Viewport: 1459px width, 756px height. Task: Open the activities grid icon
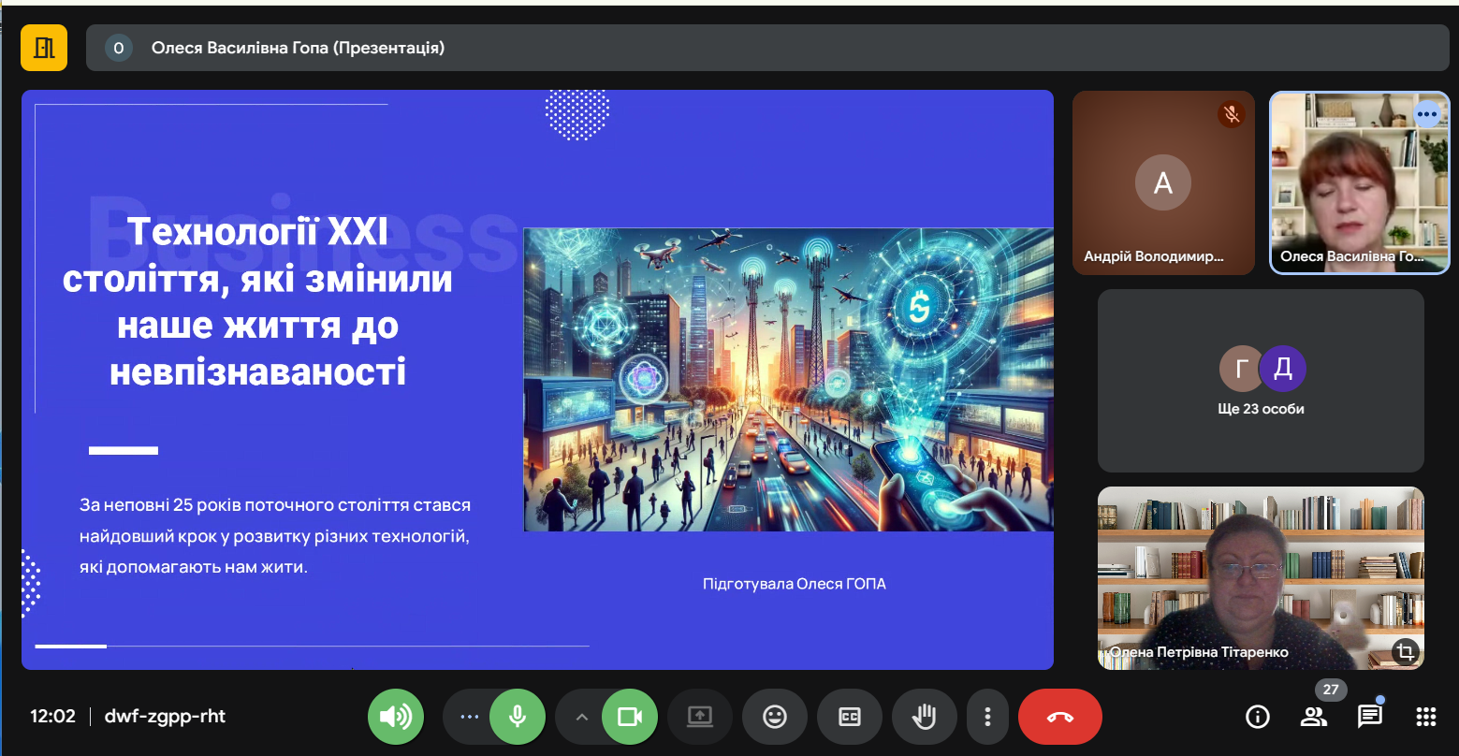pyautogui.click(x=1425, y=717)
